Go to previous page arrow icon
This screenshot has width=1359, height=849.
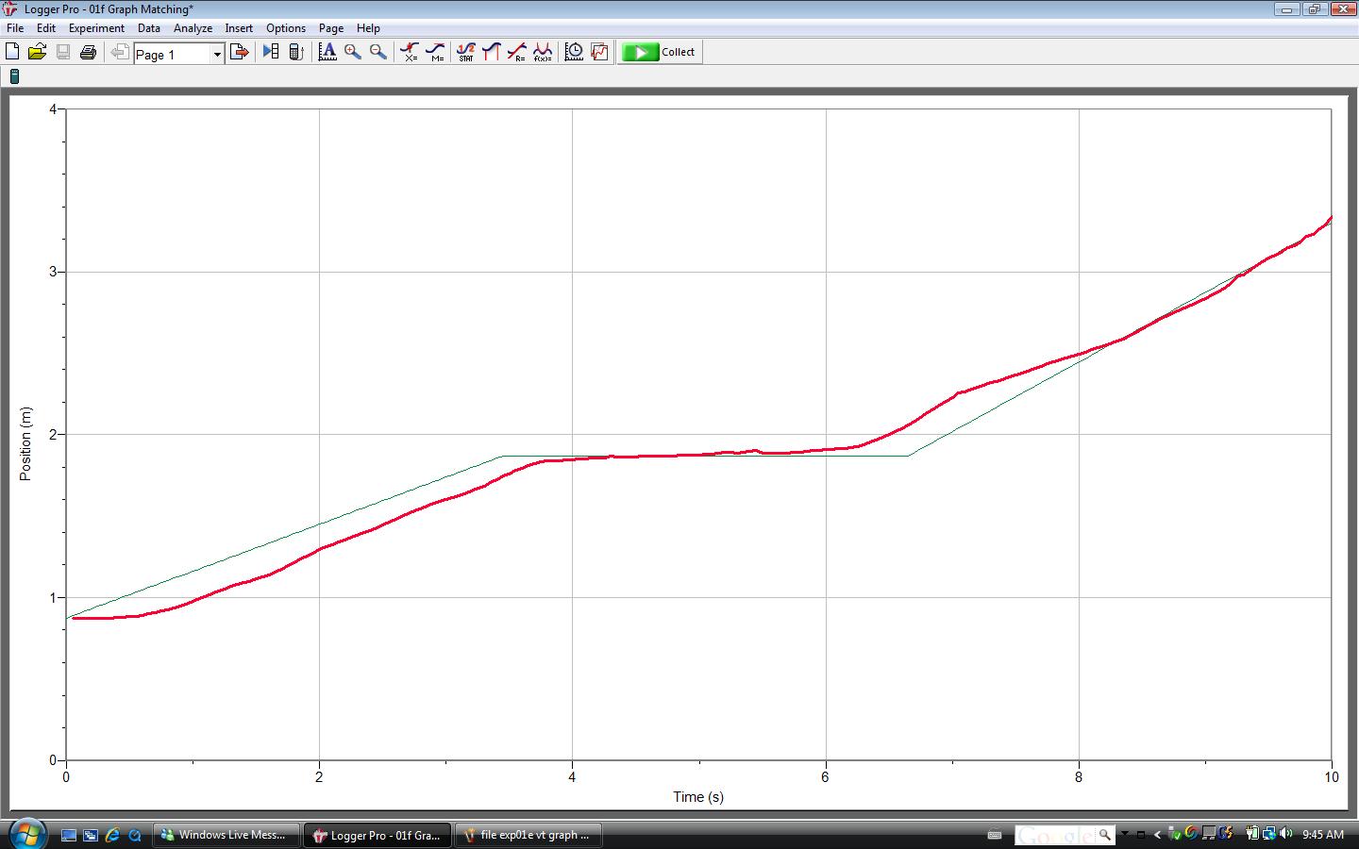(x=120, y=52)
